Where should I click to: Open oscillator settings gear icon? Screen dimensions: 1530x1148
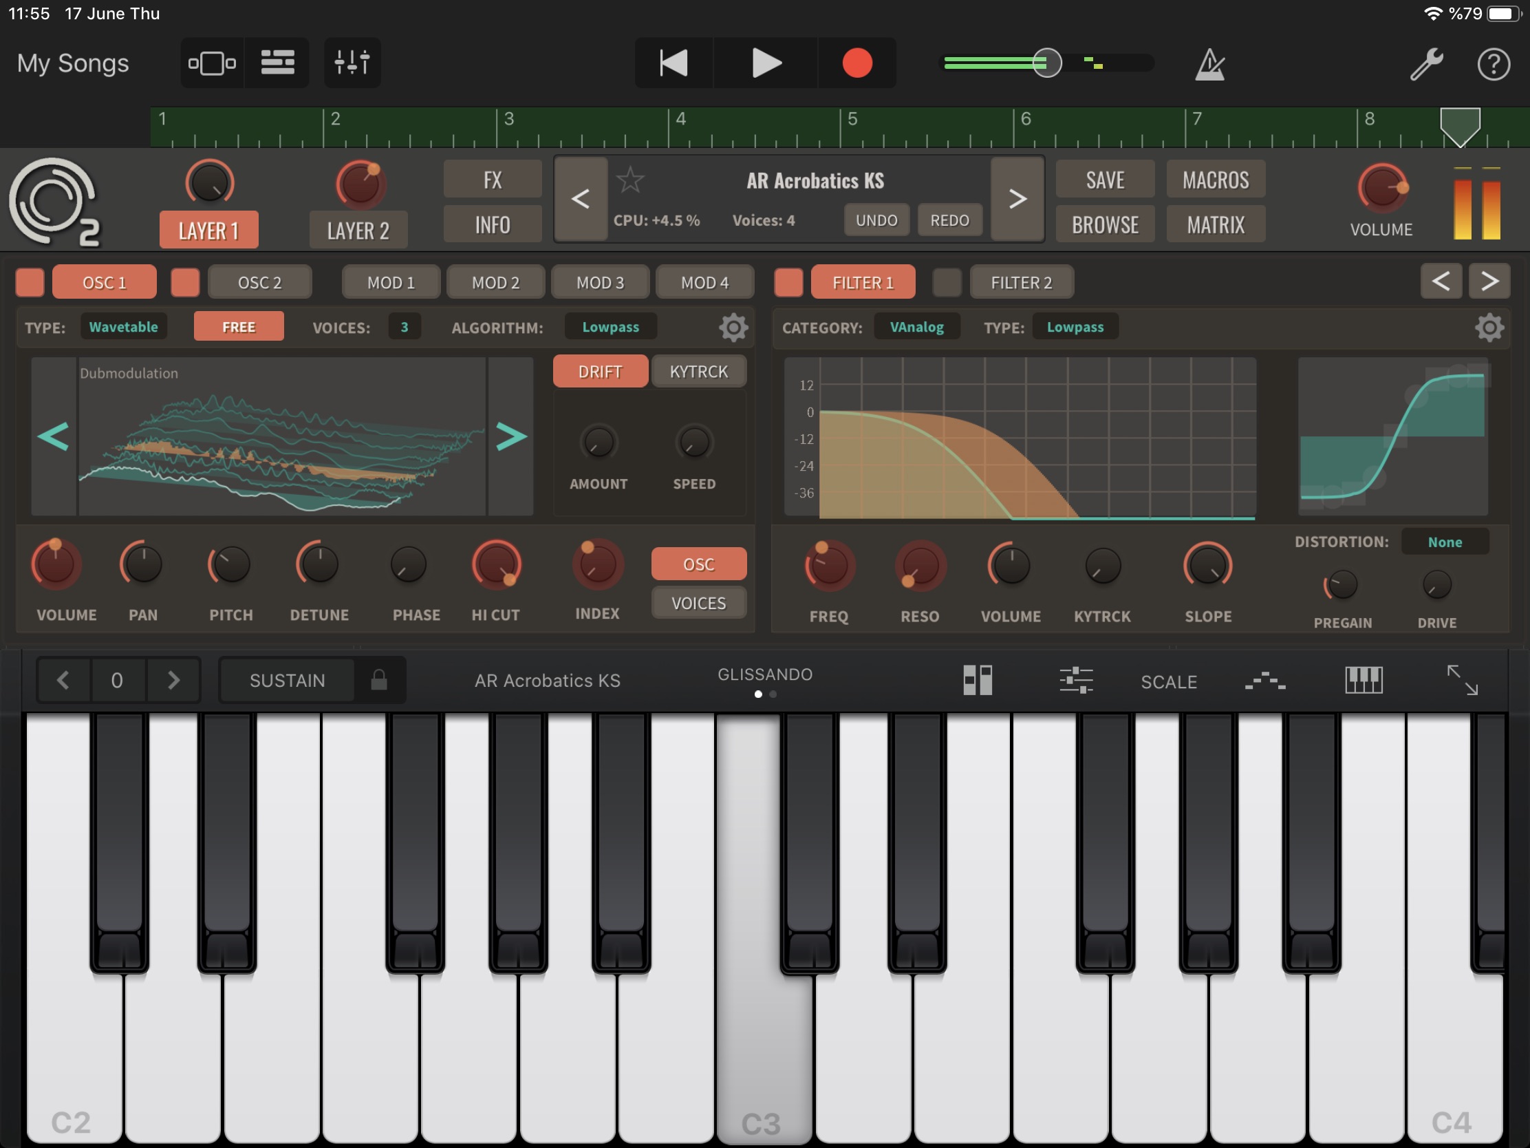[734, 328]
